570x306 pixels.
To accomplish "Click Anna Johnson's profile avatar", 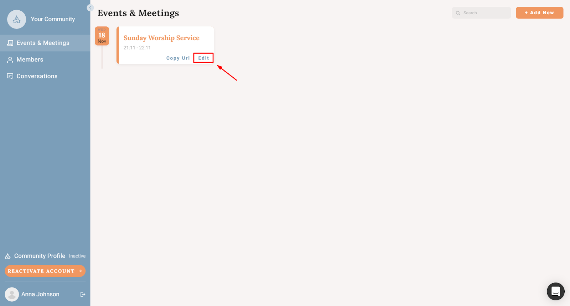I will [x=12, y=295].
